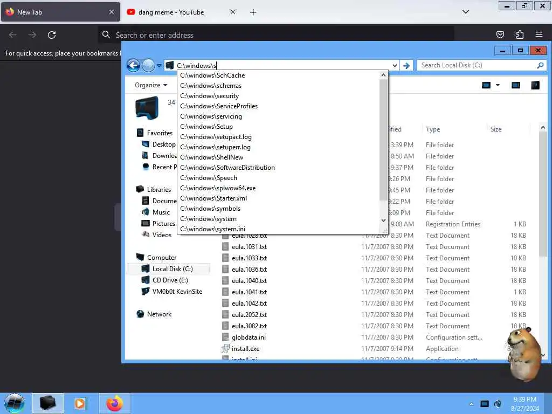Select C:\windows\security suggestion

point(278,96)
